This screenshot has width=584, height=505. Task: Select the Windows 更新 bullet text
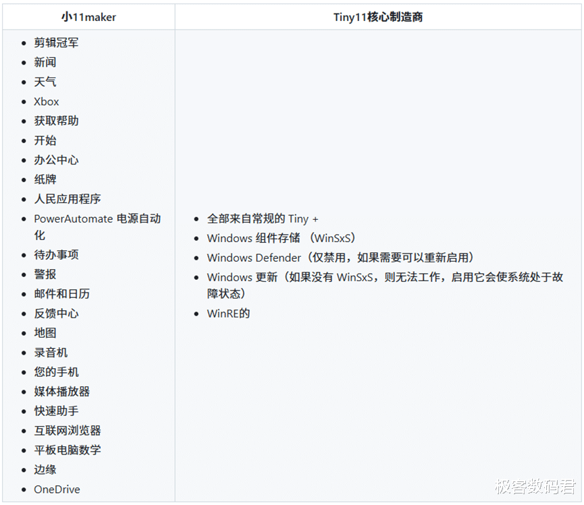point(385,285)
